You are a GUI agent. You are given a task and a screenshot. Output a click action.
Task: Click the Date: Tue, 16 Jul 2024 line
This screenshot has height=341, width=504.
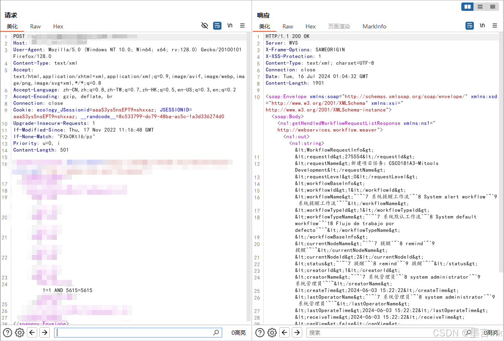tap(317, 76)
